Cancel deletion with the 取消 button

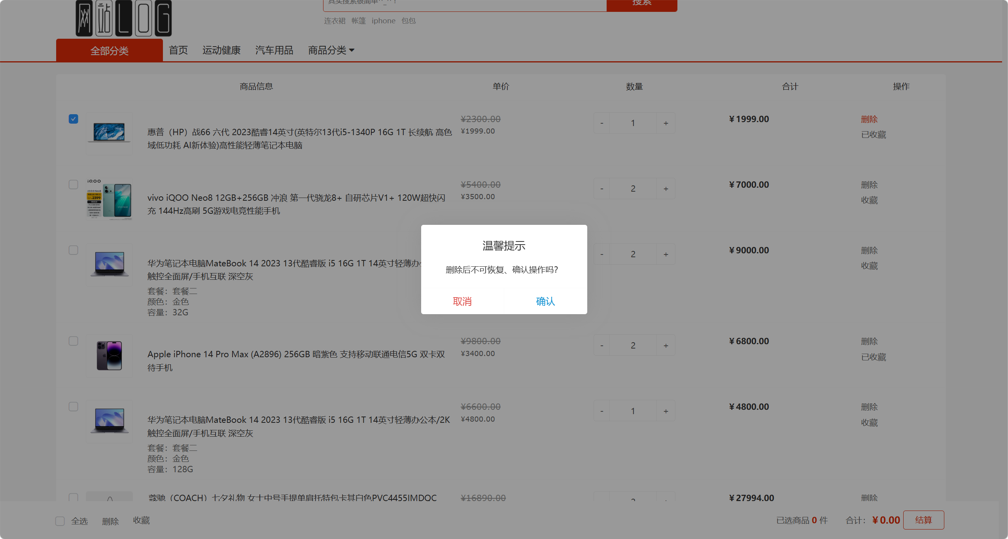[462, 301]
